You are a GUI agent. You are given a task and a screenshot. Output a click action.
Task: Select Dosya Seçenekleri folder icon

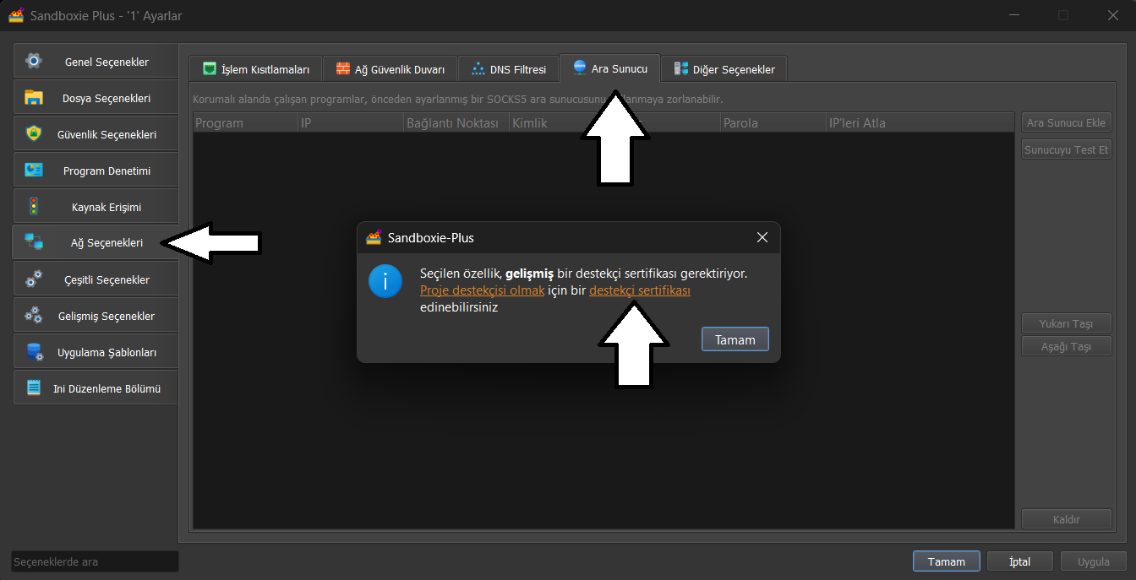point(33,98)
